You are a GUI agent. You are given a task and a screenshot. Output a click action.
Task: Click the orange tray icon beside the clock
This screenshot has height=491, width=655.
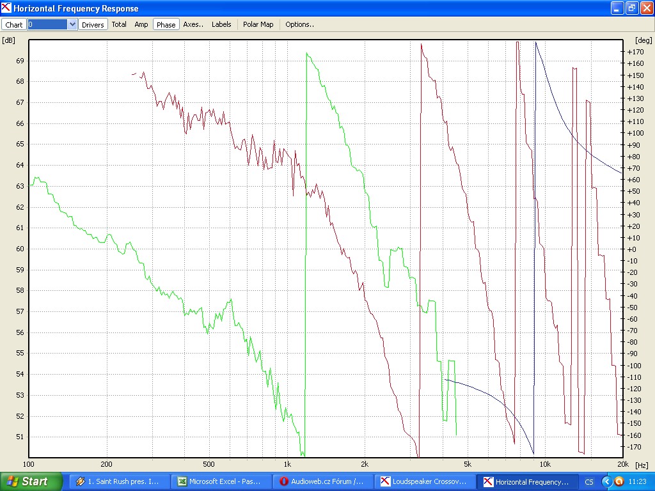pos(619,481)
